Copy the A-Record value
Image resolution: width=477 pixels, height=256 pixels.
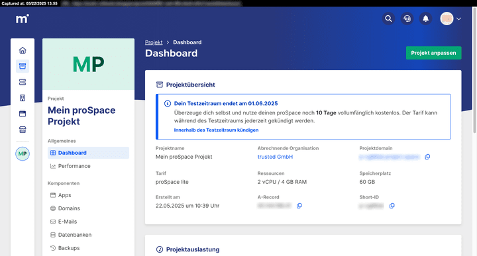299,206
